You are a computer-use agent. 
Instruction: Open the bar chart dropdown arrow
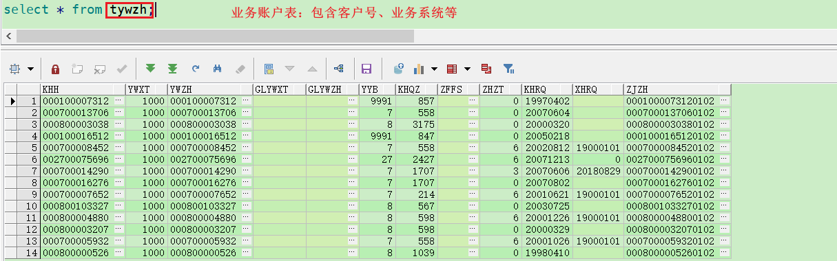click(434, 69)
